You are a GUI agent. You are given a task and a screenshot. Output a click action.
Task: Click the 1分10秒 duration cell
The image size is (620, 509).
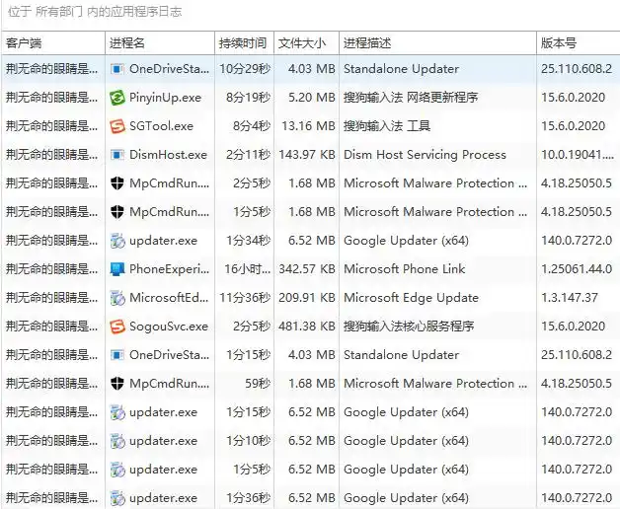[249, 441]
